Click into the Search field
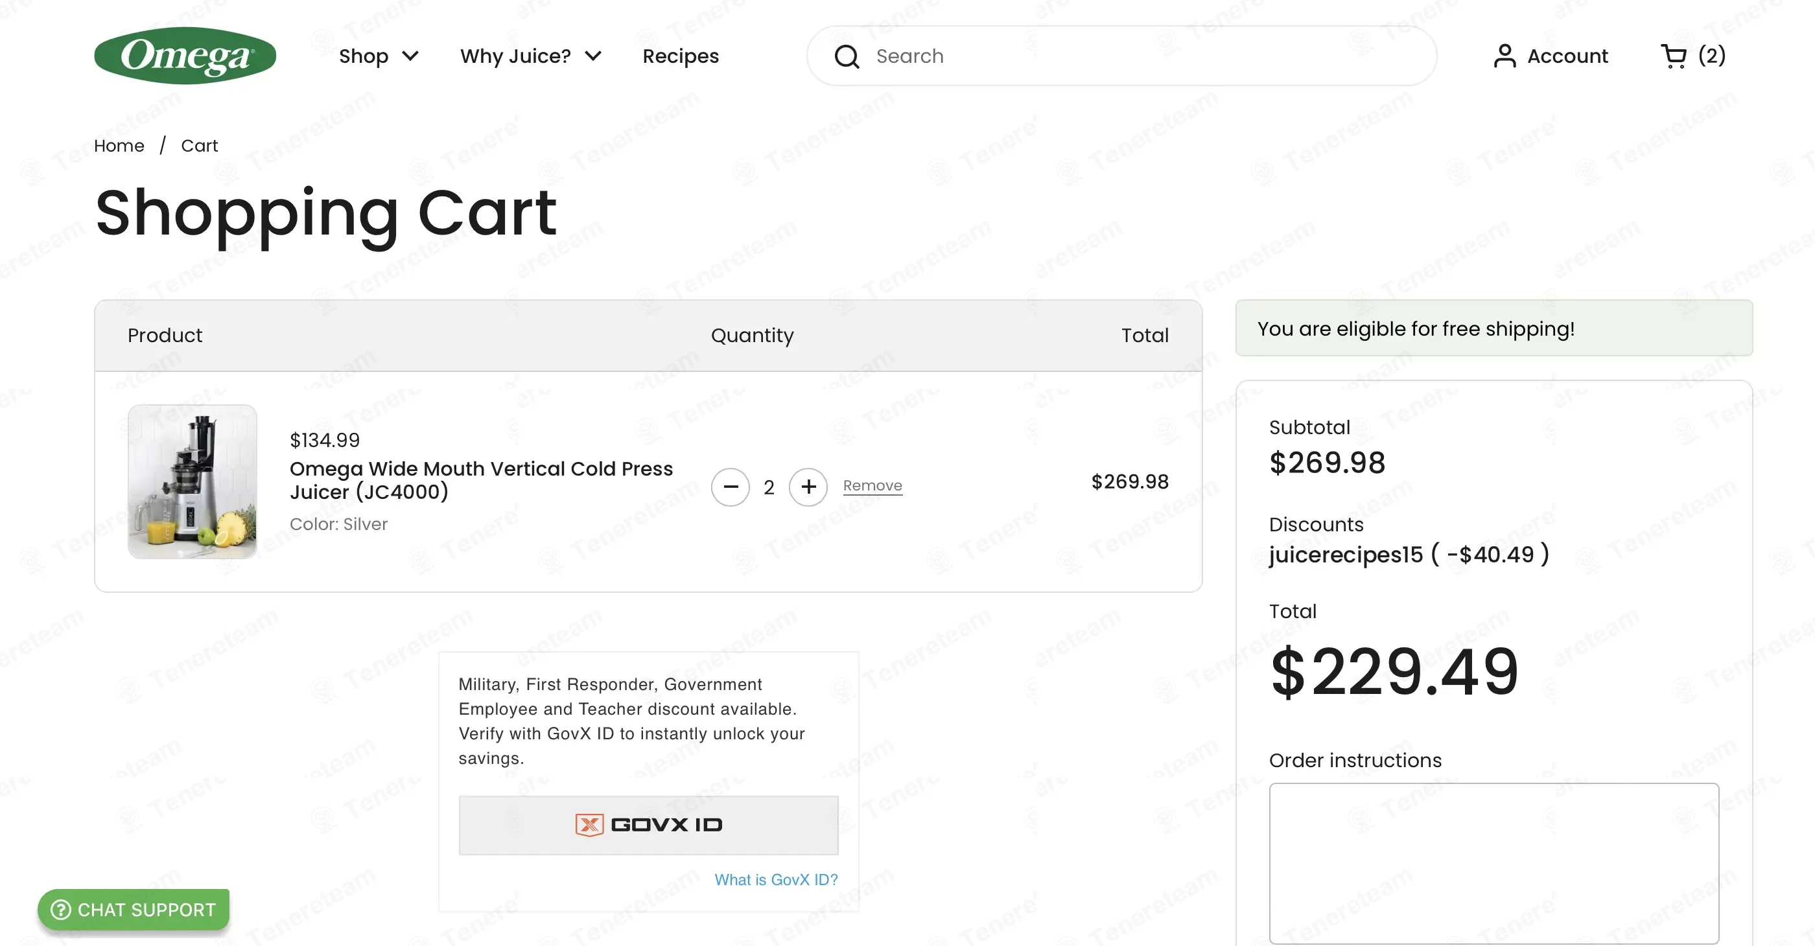Screen dimensions: 1815x946 coord(1121,56)
